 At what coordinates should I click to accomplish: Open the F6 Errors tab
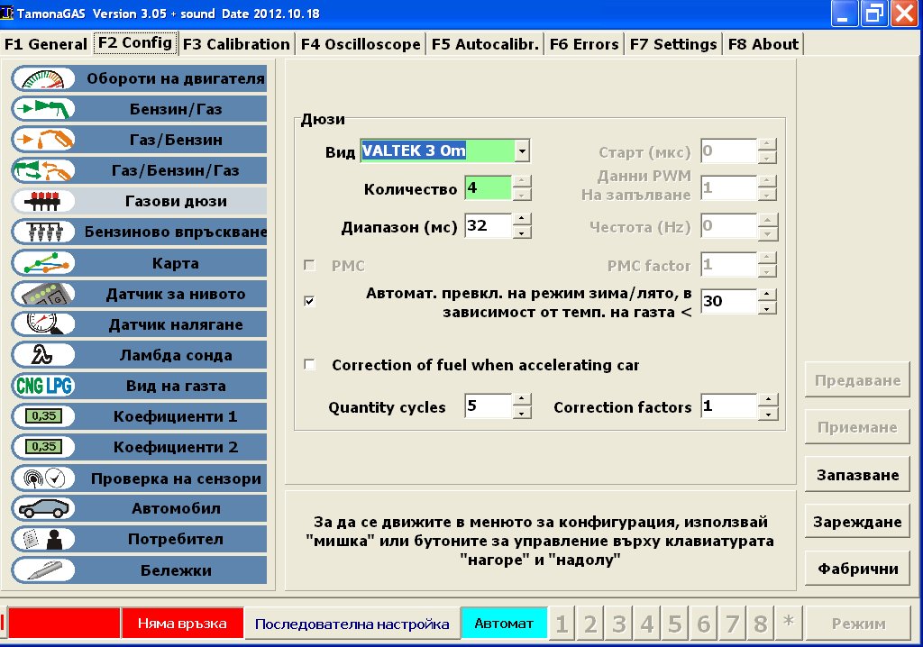(x=583, y=44)
